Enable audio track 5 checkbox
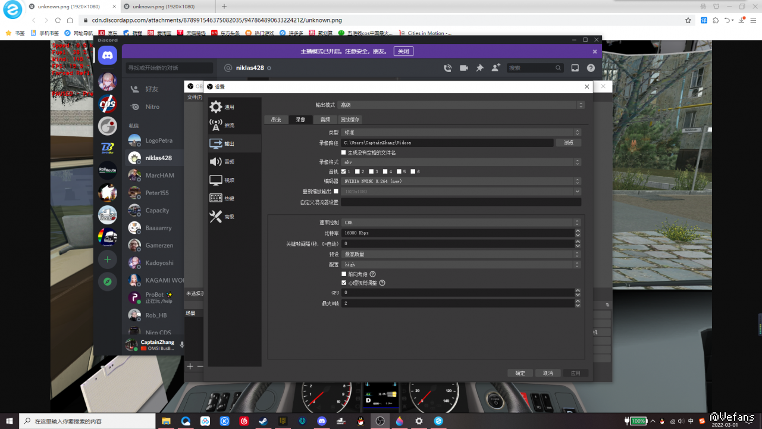Viewport: 762px width, 429px height. tap(399, 171)
